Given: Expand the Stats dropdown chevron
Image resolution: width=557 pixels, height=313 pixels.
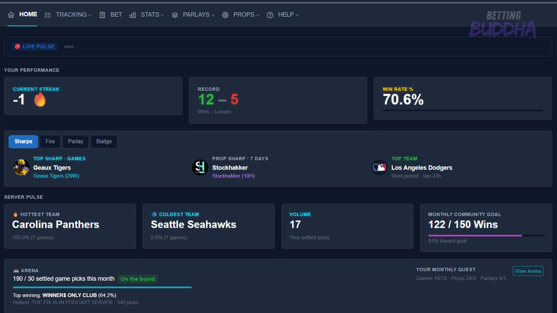Looking at the screenshot, I should point(162,16).
